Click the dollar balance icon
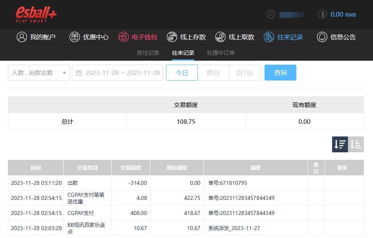Viewport: 373px width, 238px height. point(323,15)
